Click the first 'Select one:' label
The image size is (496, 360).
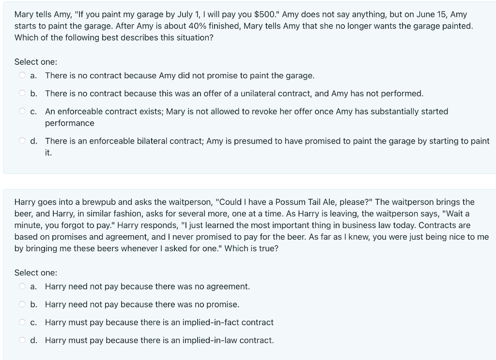36,62
